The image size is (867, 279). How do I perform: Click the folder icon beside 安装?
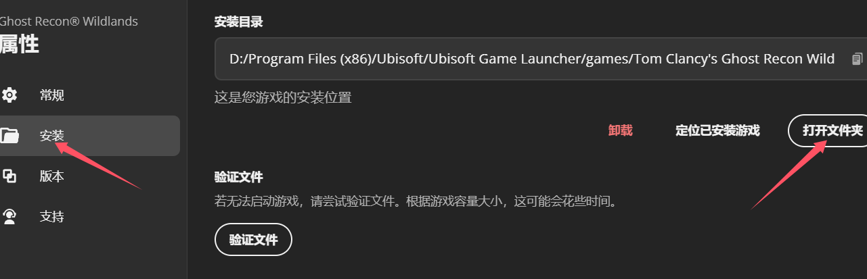9,136
